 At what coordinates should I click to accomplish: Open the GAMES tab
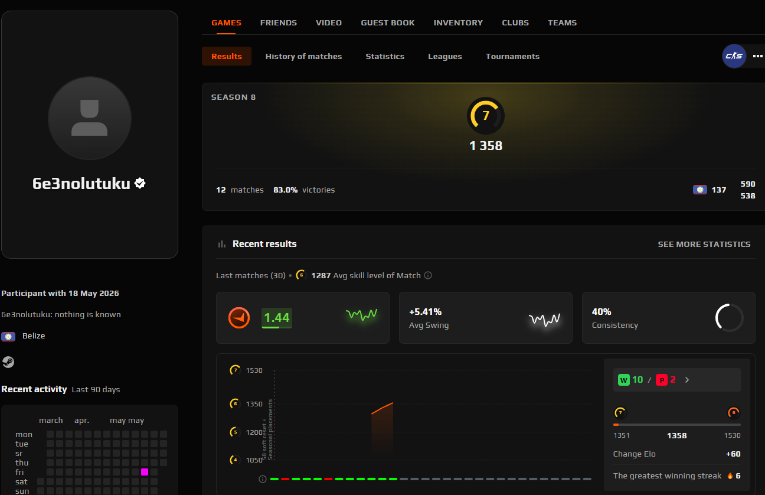(226, 22)
